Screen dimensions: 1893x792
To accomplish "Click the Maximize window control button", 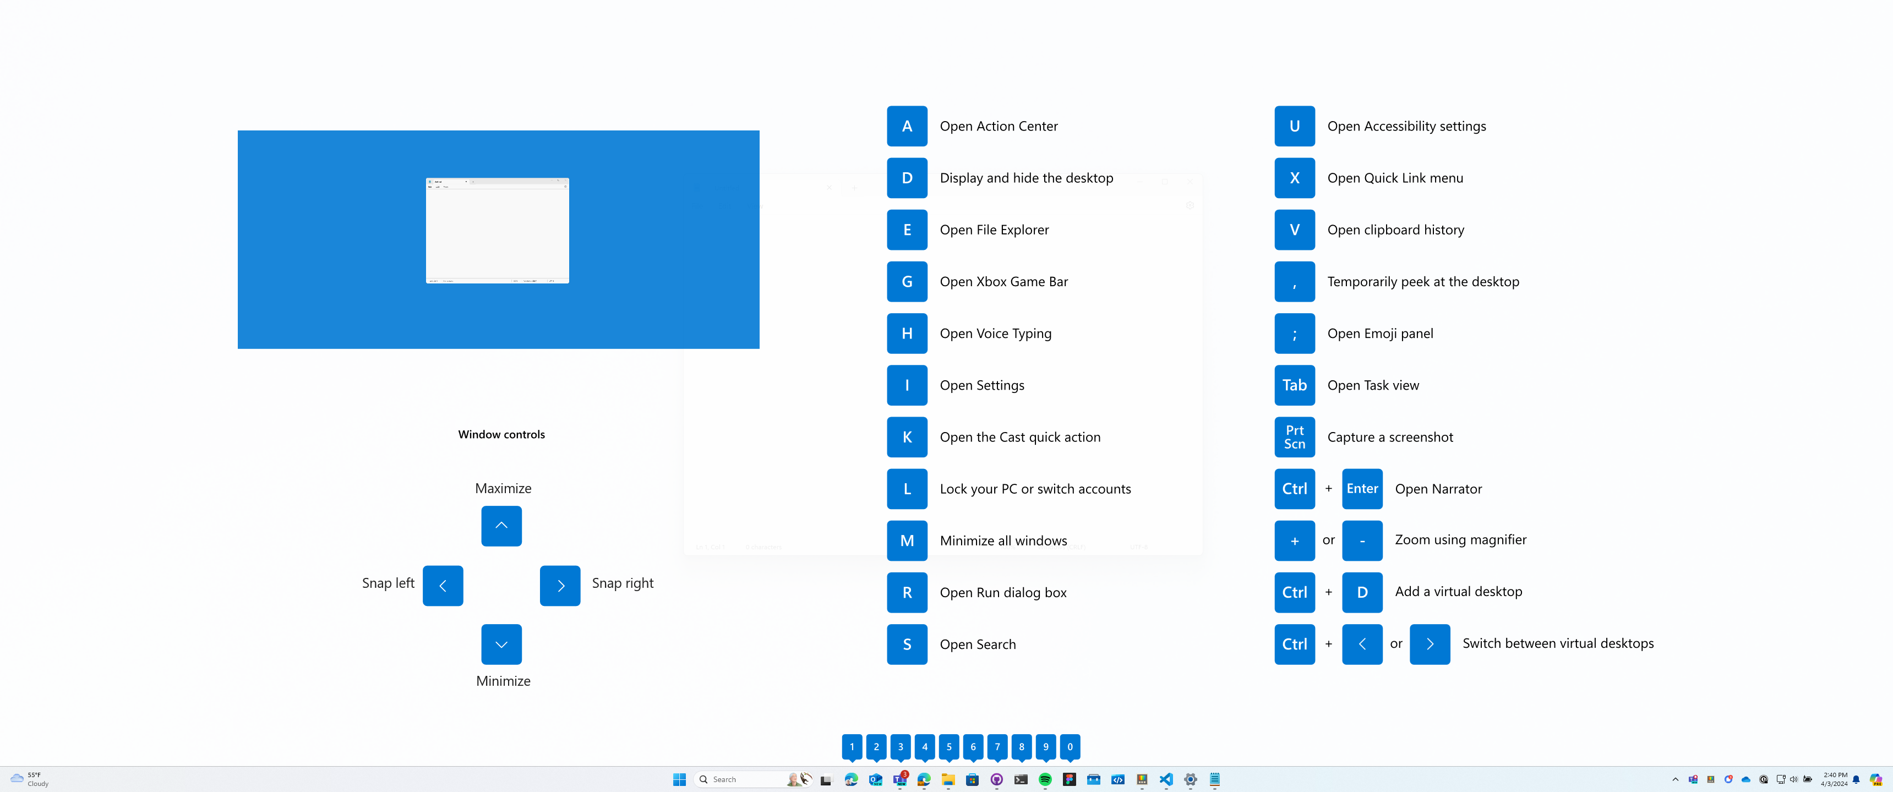I will (501, 525).
